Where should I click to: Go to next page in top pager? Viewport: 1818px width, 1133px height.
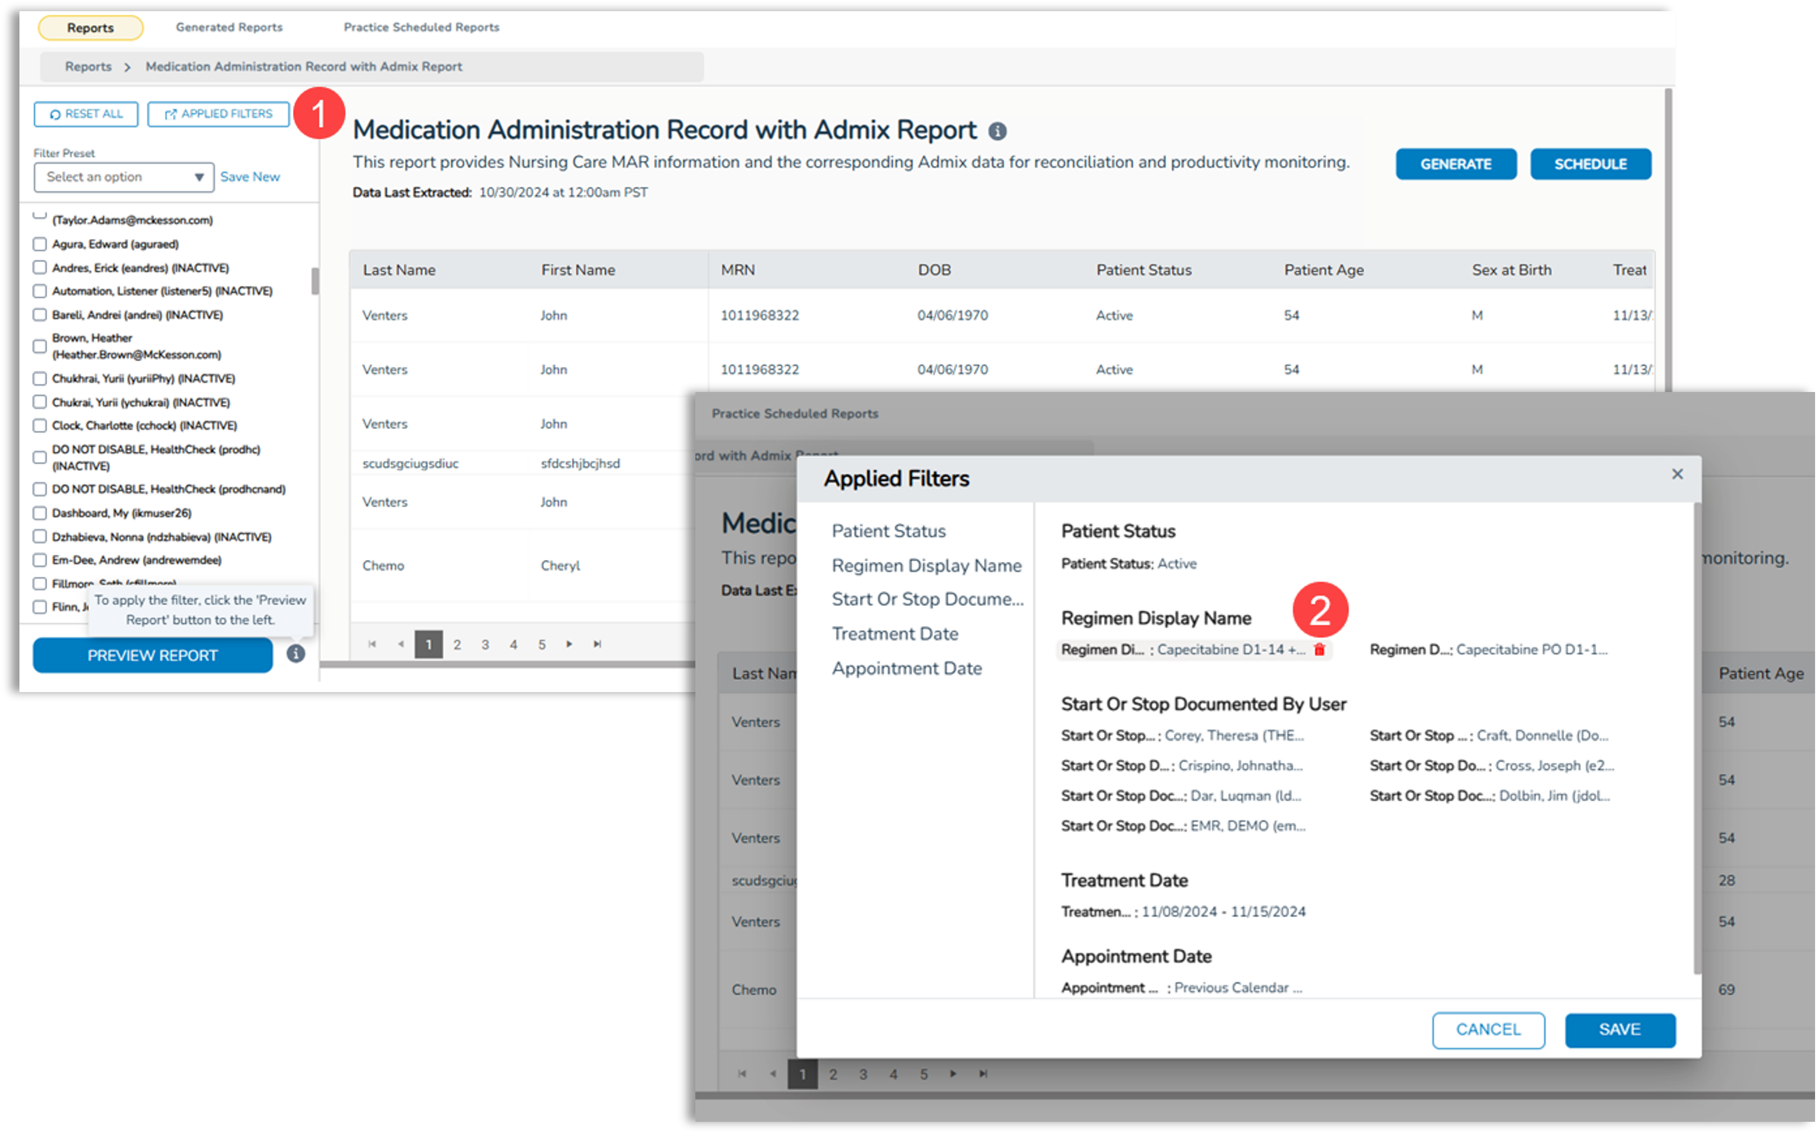tap(569, 644)
